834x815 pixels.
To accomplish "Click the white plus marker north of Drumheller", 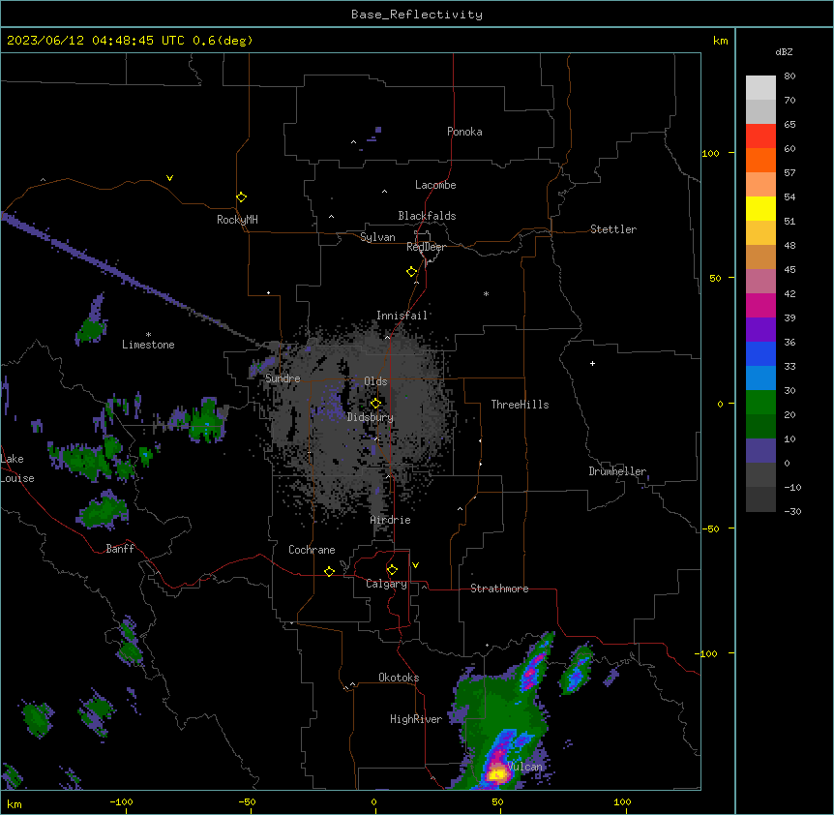I will tap(592, 363).
